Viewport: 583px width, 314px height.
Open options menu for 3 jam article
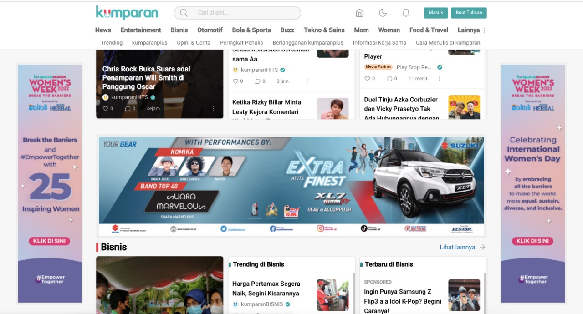307,81
